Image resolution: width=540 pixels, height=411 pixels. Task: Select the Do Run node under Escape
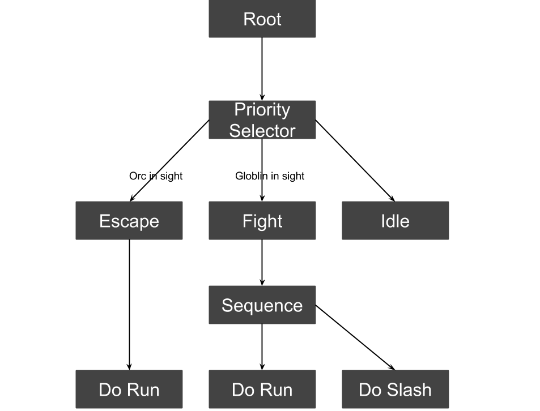click(129, 389)
